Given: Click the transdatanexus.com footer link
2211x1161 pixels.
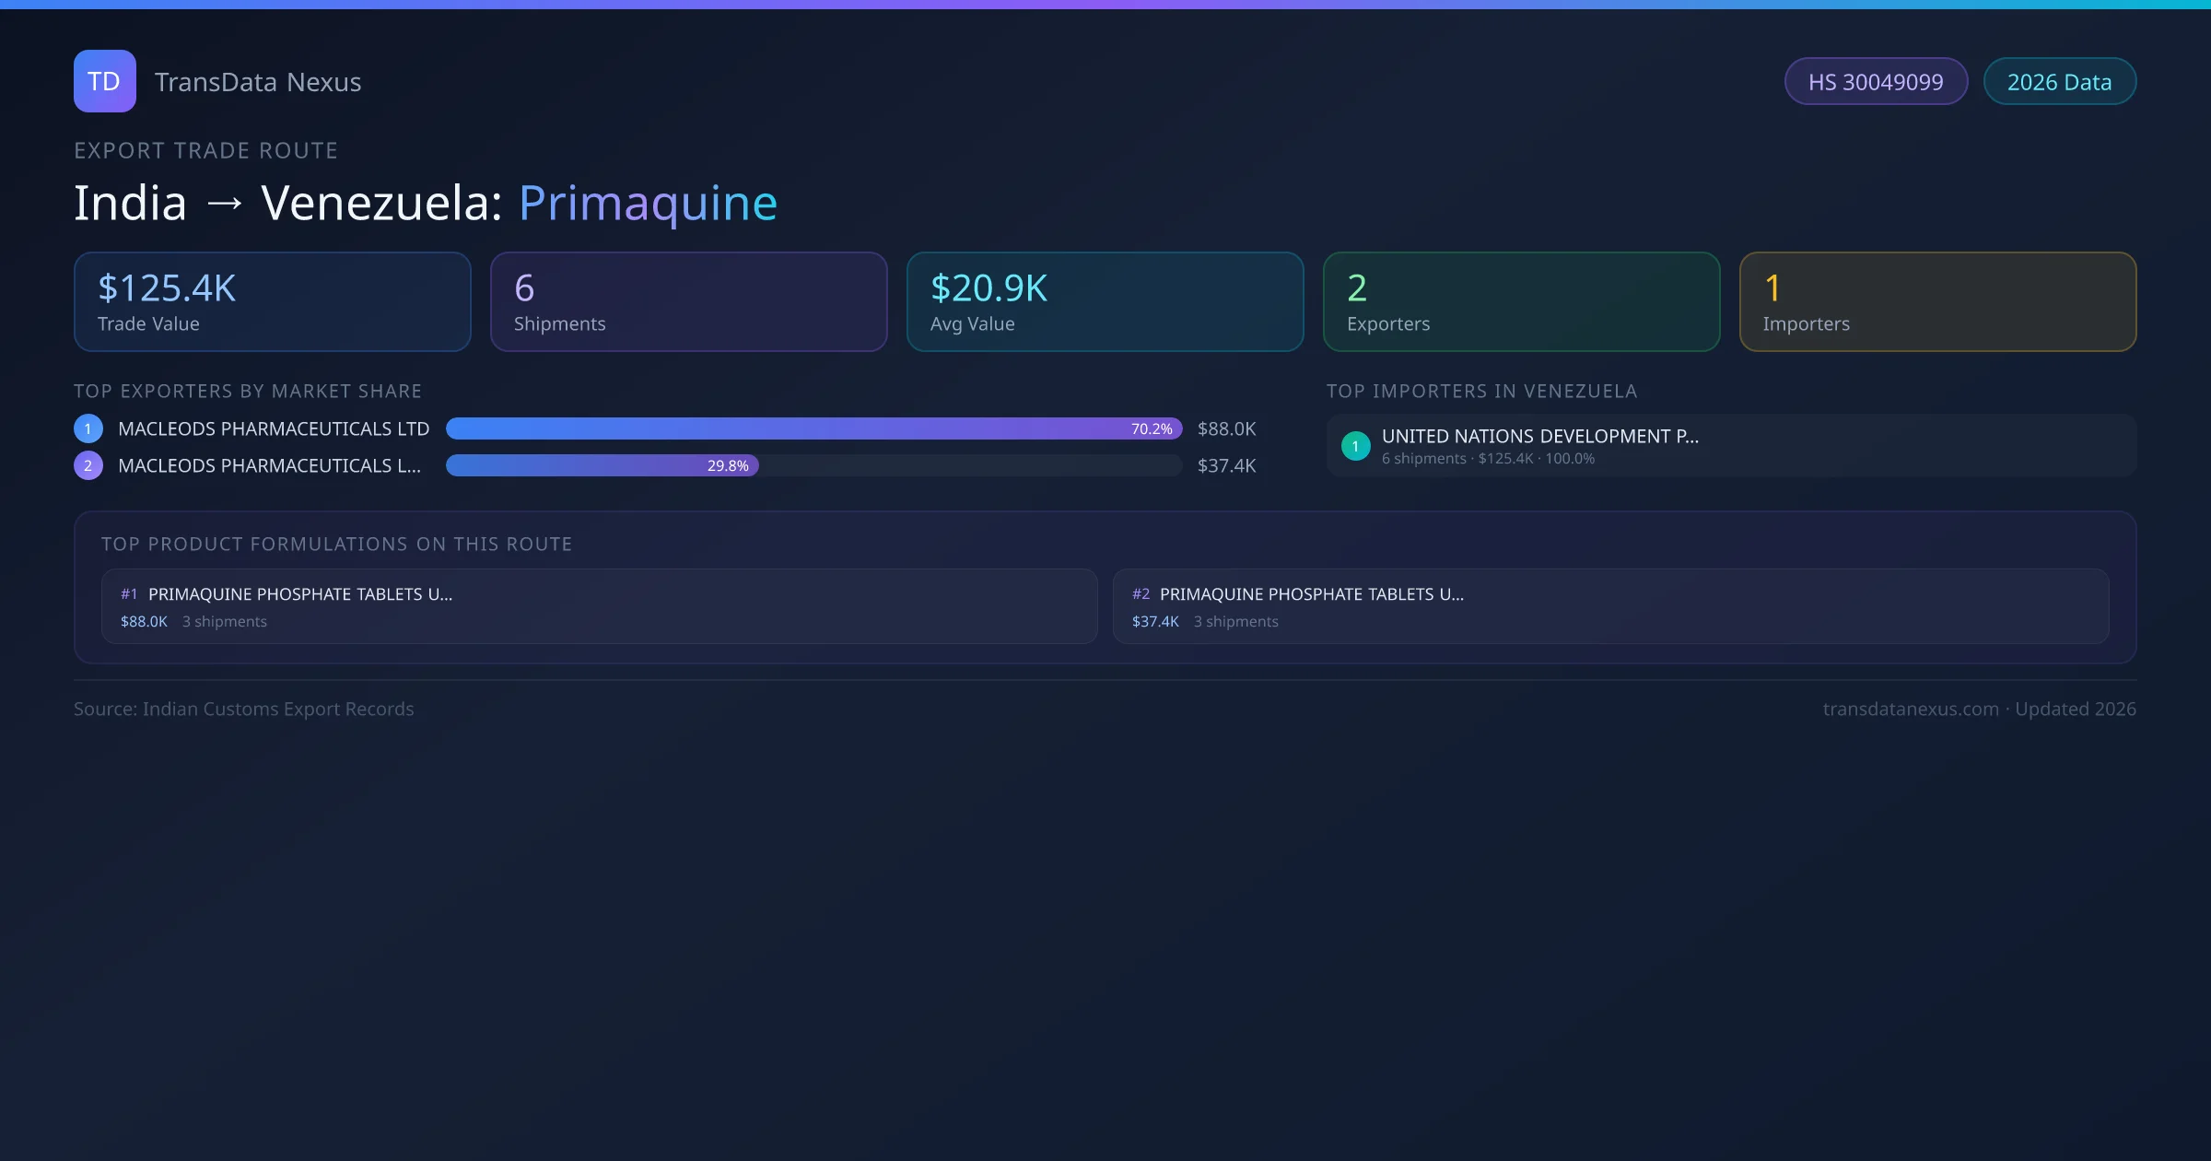Looking at the screenshot, I should coord(1910,709).
